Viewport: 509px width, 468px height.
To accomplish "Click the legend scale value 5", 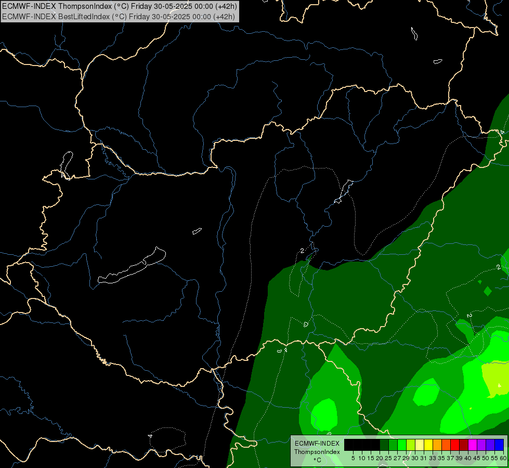I will (353, 458).
